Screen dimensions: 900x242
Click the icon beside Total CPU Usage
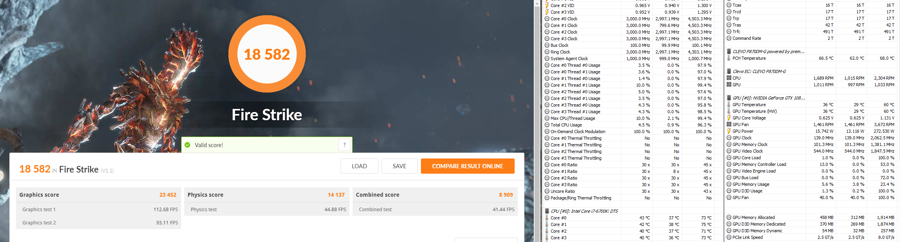tap(547, 125)
